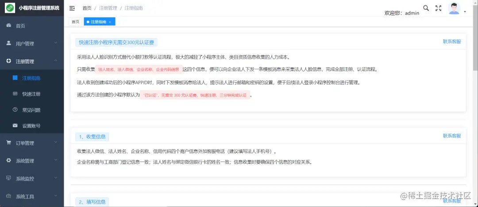
Task: Select 快速注册 submenu item
Action: click(x=32, y=94)
